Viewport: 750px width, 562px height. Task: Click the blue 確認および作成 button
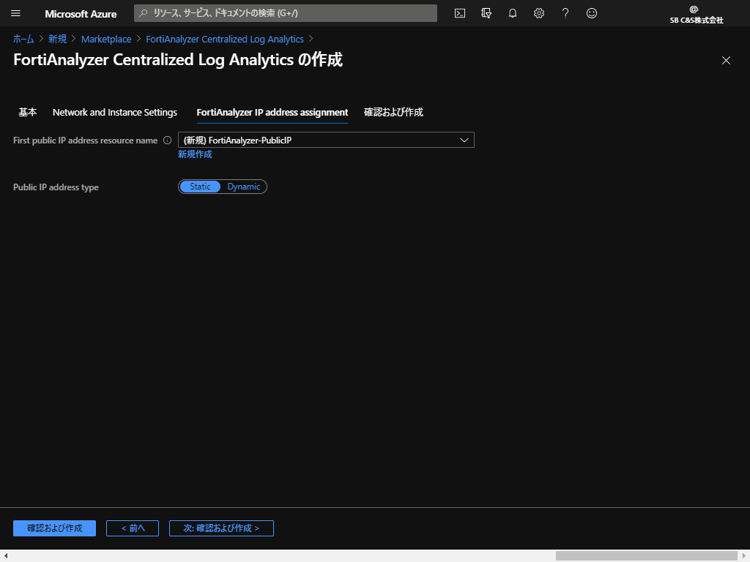(x=54, y=528)
